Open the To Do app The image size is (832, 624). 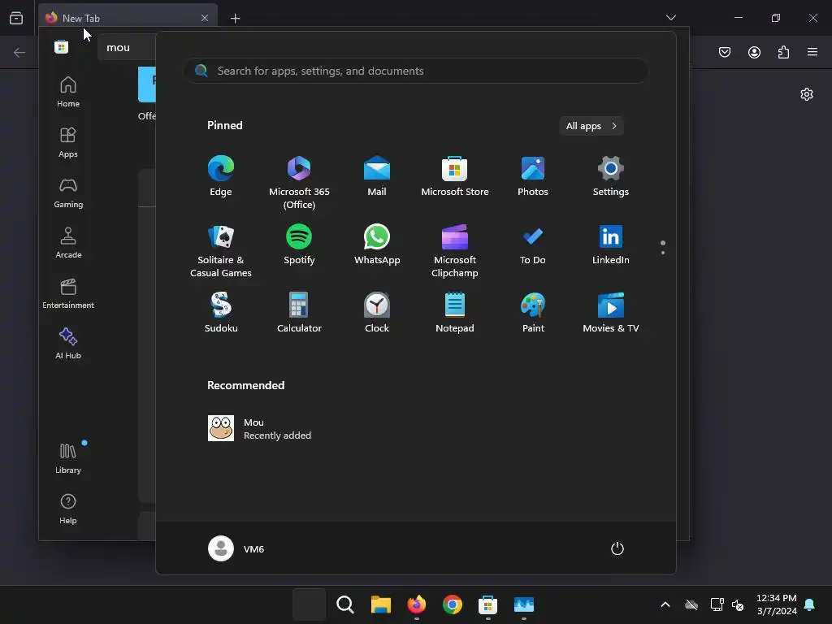tap(533, 245)
